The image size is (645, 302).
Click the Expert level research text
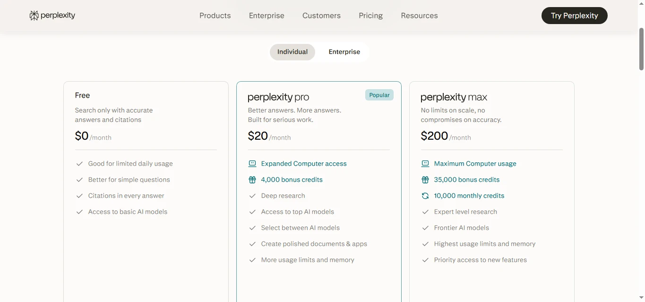[465, 212]
